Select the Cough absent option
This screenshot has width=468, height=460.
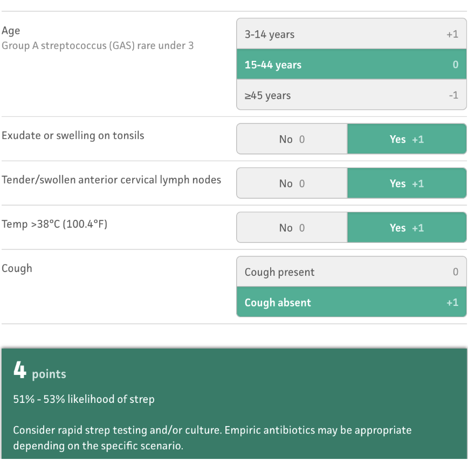[x=351, y=302]
